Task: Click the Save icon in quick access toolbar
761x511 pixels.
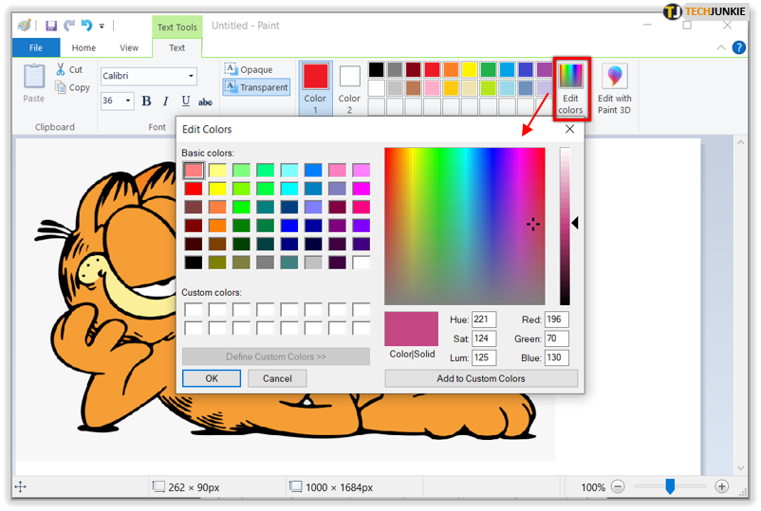Action: point(51,26)
